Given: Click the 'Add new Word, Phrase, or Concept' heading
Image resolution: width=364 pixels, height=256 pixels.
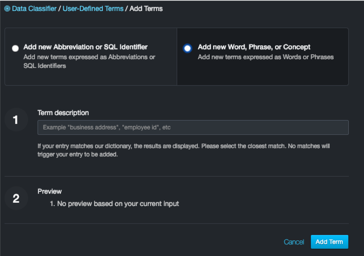Looking at the screenshot, I should point(254,47).
